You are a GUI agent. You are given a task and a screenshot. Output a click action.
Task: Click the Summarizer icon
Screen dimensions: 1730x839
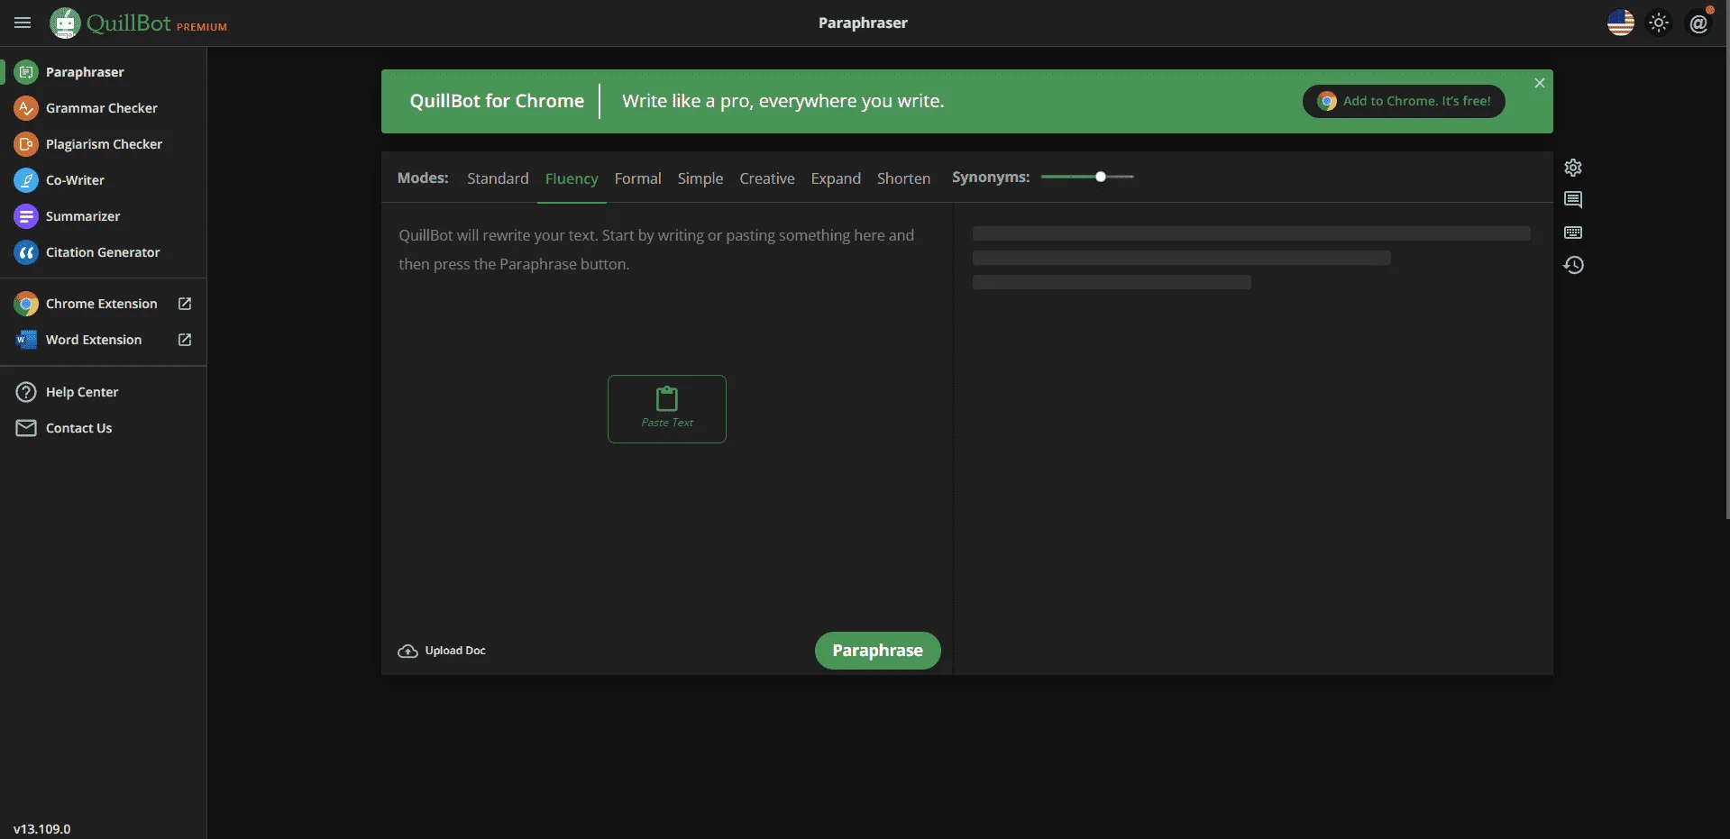[x=27, y=216]
